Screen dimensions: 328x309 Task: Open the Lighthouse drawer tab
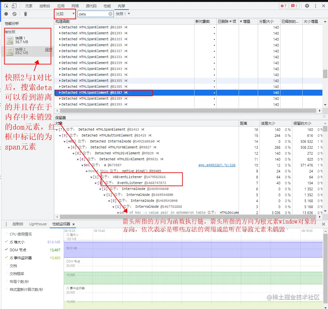tap(38, 224)
